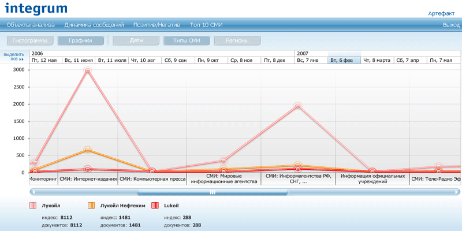Group the chart by Регионы
The image size is (462, 231).
click(237, 40)
